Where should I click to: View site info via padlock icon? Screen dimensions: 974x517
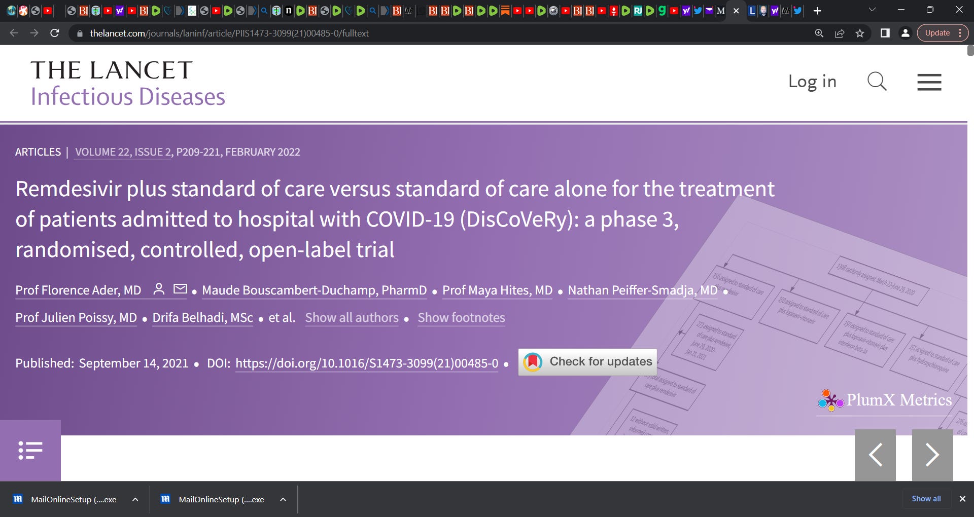[80, 33]
